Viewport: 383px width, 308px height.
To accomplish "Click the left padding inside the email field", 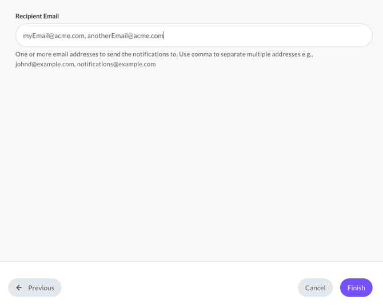I will click(19, 35).
